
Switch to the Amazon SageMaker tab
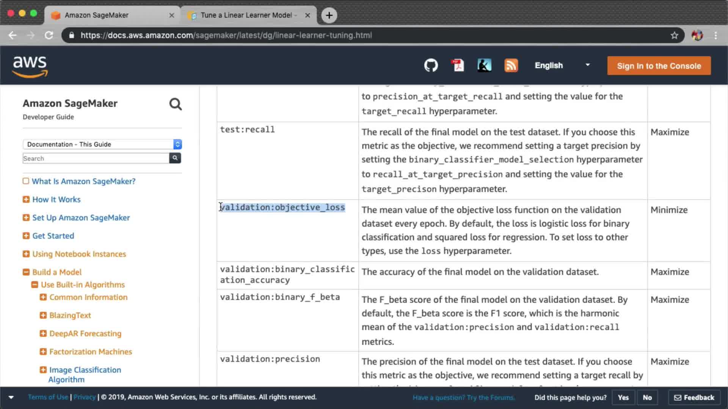tap(97, 15)
